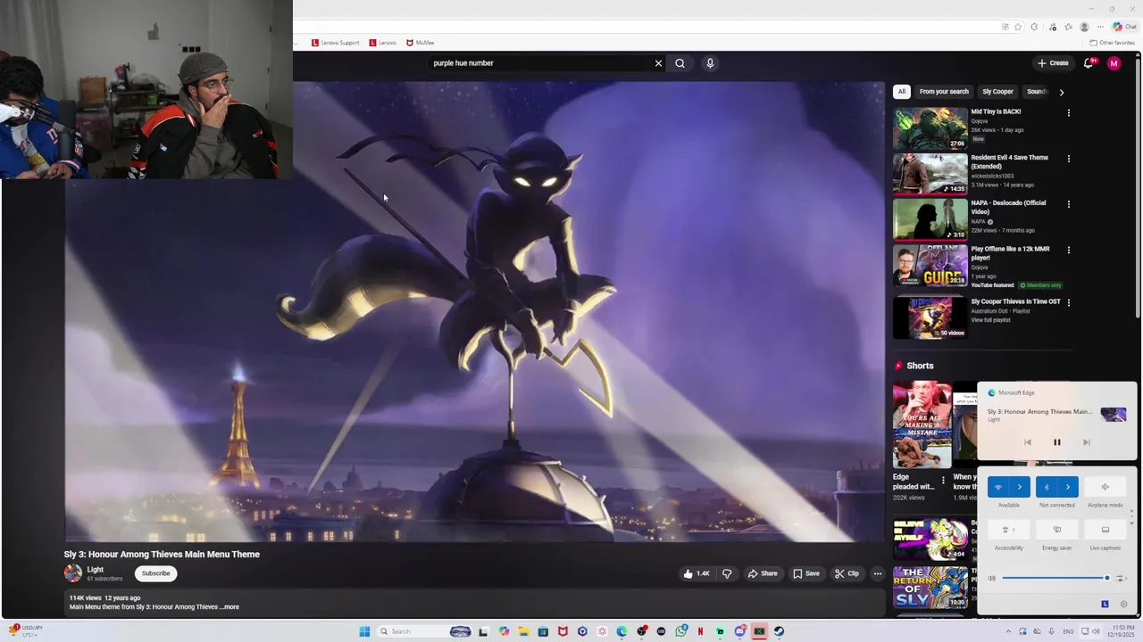Pause media in the Edge media flyout
The width and height of the screenshot is (1143, 642).
pos(1056,442)
